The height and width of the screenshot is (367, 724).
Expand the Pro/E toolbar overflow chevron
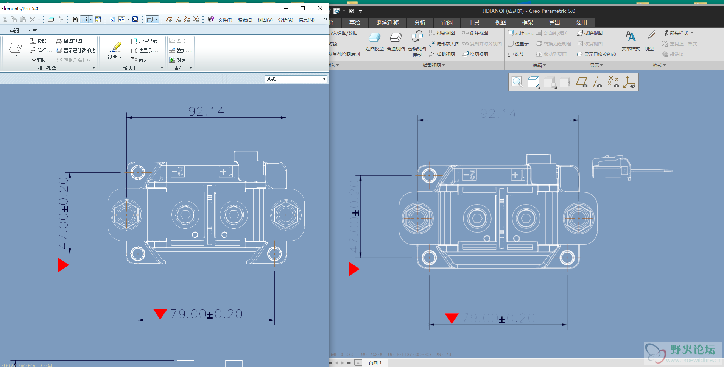[x=325, y=19]
